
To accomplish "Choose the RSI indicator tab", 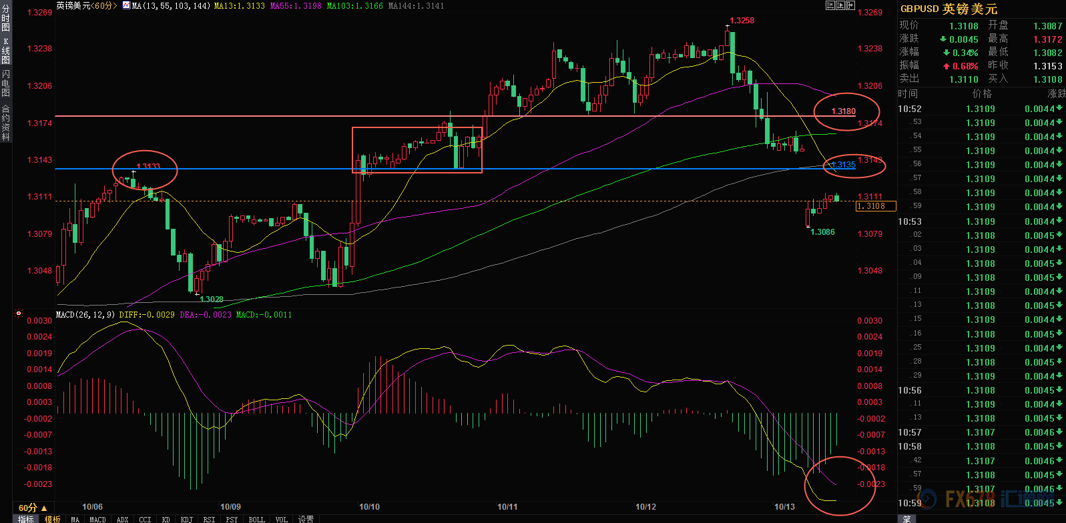I will (x=209, y=519).
